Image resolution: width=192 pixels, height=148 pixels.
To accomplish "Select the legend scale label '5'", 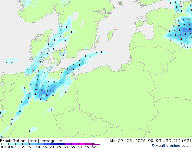I will pos(30,147).
